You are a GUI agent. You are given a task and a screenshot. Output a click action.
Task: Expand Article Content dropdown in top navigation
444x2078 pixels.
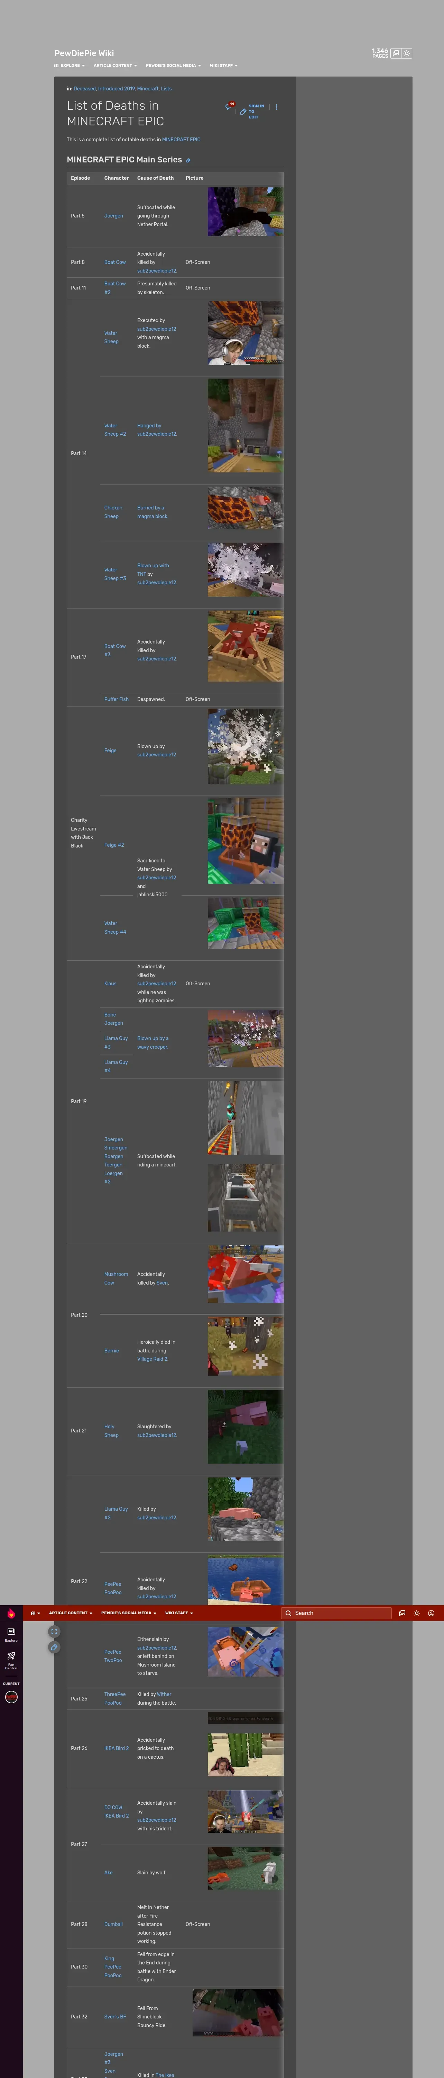click(115, 65)
